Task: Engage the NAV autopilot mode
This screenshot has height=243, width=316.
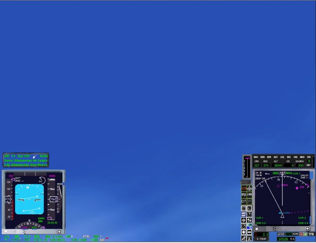Action: click(256, 157)
